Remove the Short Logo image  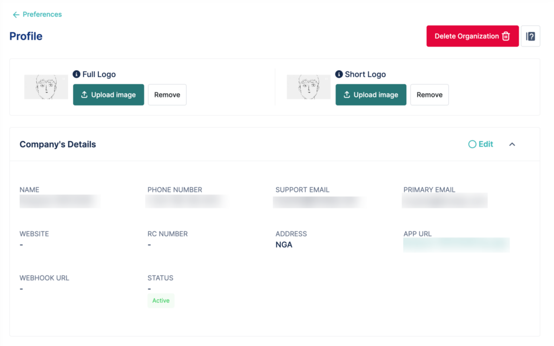click(x=430, y=95)
